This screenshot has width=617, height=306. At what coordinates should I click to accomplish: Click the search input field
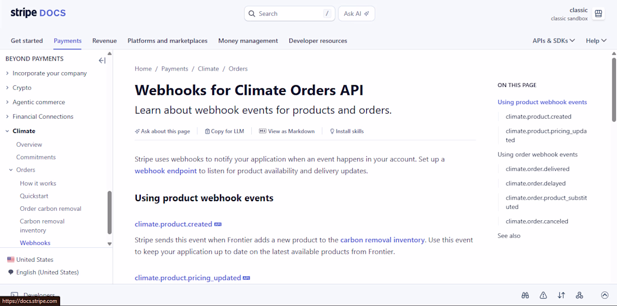click(289, 13)
